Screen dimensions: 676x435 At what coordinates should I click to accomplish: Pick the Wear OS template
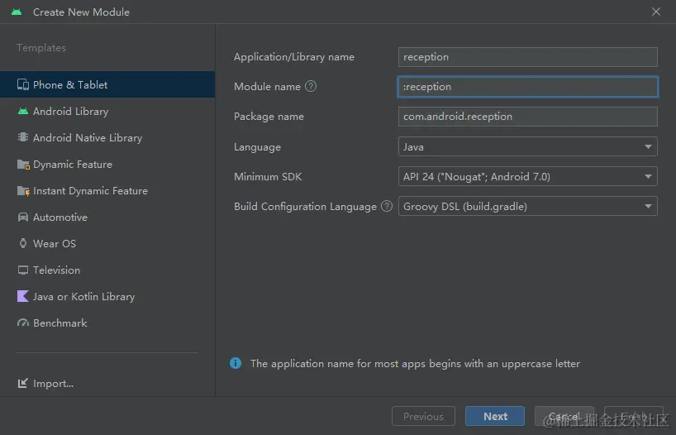pyautogui.click(x=107, y=243)
